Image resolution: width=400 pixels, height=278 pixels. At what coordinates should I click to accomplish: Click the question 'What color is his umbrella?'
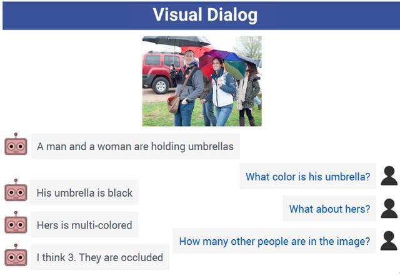307,177
